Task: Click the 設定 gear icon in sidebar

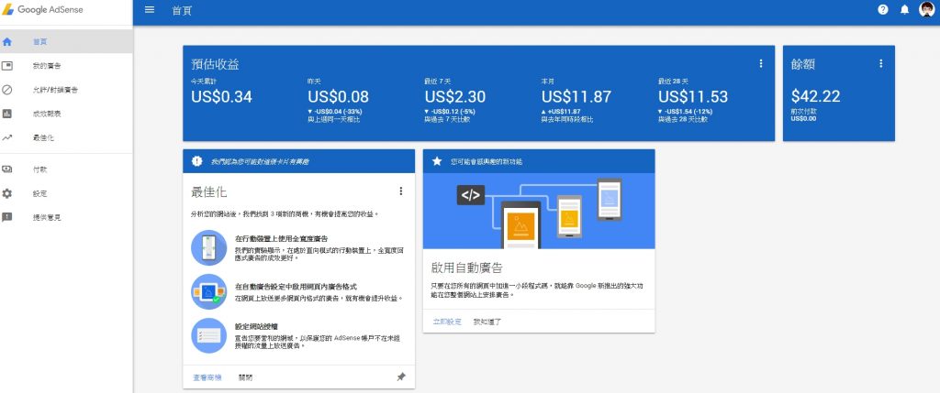Action: point(7,193)
